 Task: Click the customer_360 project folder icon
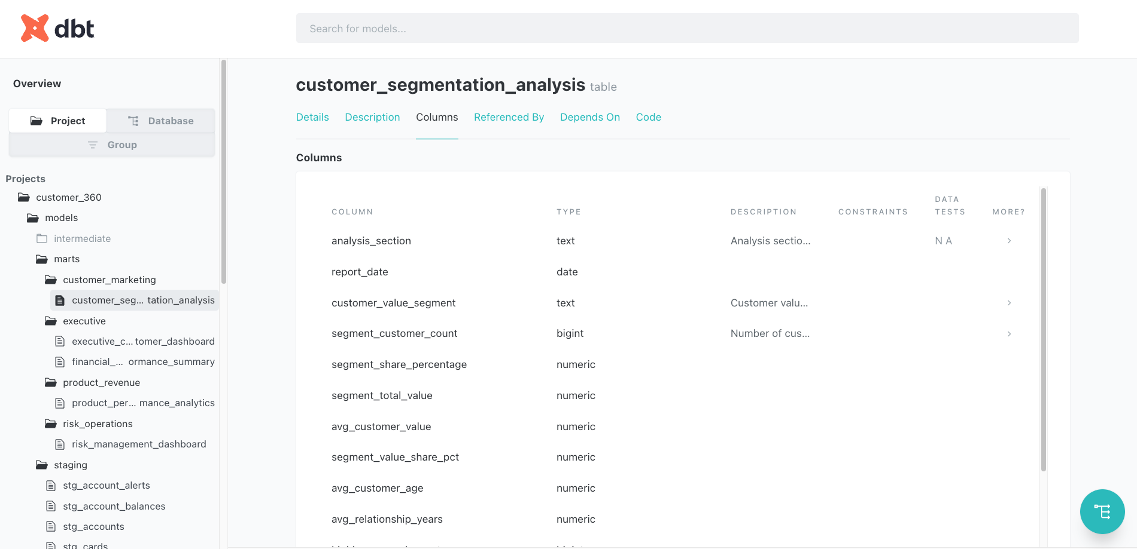point(24,197)
